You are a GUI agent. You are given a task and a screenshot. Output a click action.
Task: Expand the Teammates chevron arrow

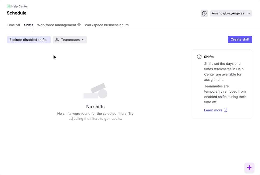(x=83, y=40)
